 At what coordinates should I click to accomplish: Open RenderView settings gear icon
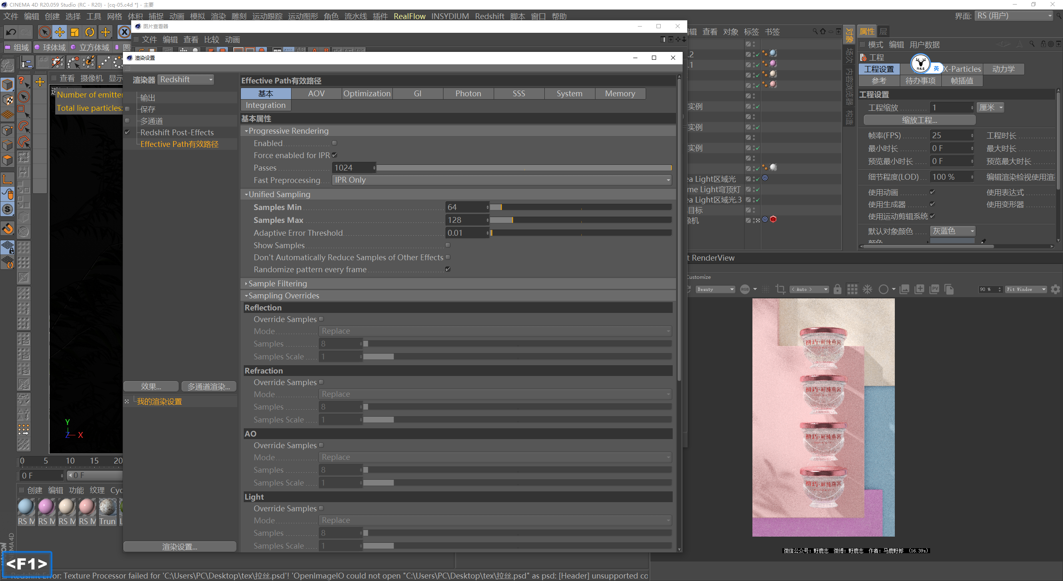pyautogui.click(x=1055, y=289)
